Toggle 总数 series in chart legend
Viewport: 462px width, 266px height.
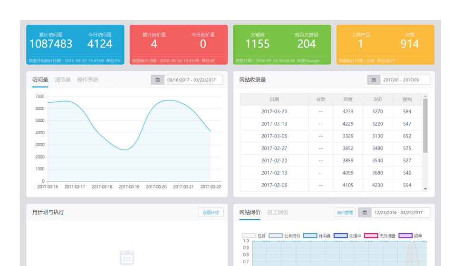coord(254,236)
